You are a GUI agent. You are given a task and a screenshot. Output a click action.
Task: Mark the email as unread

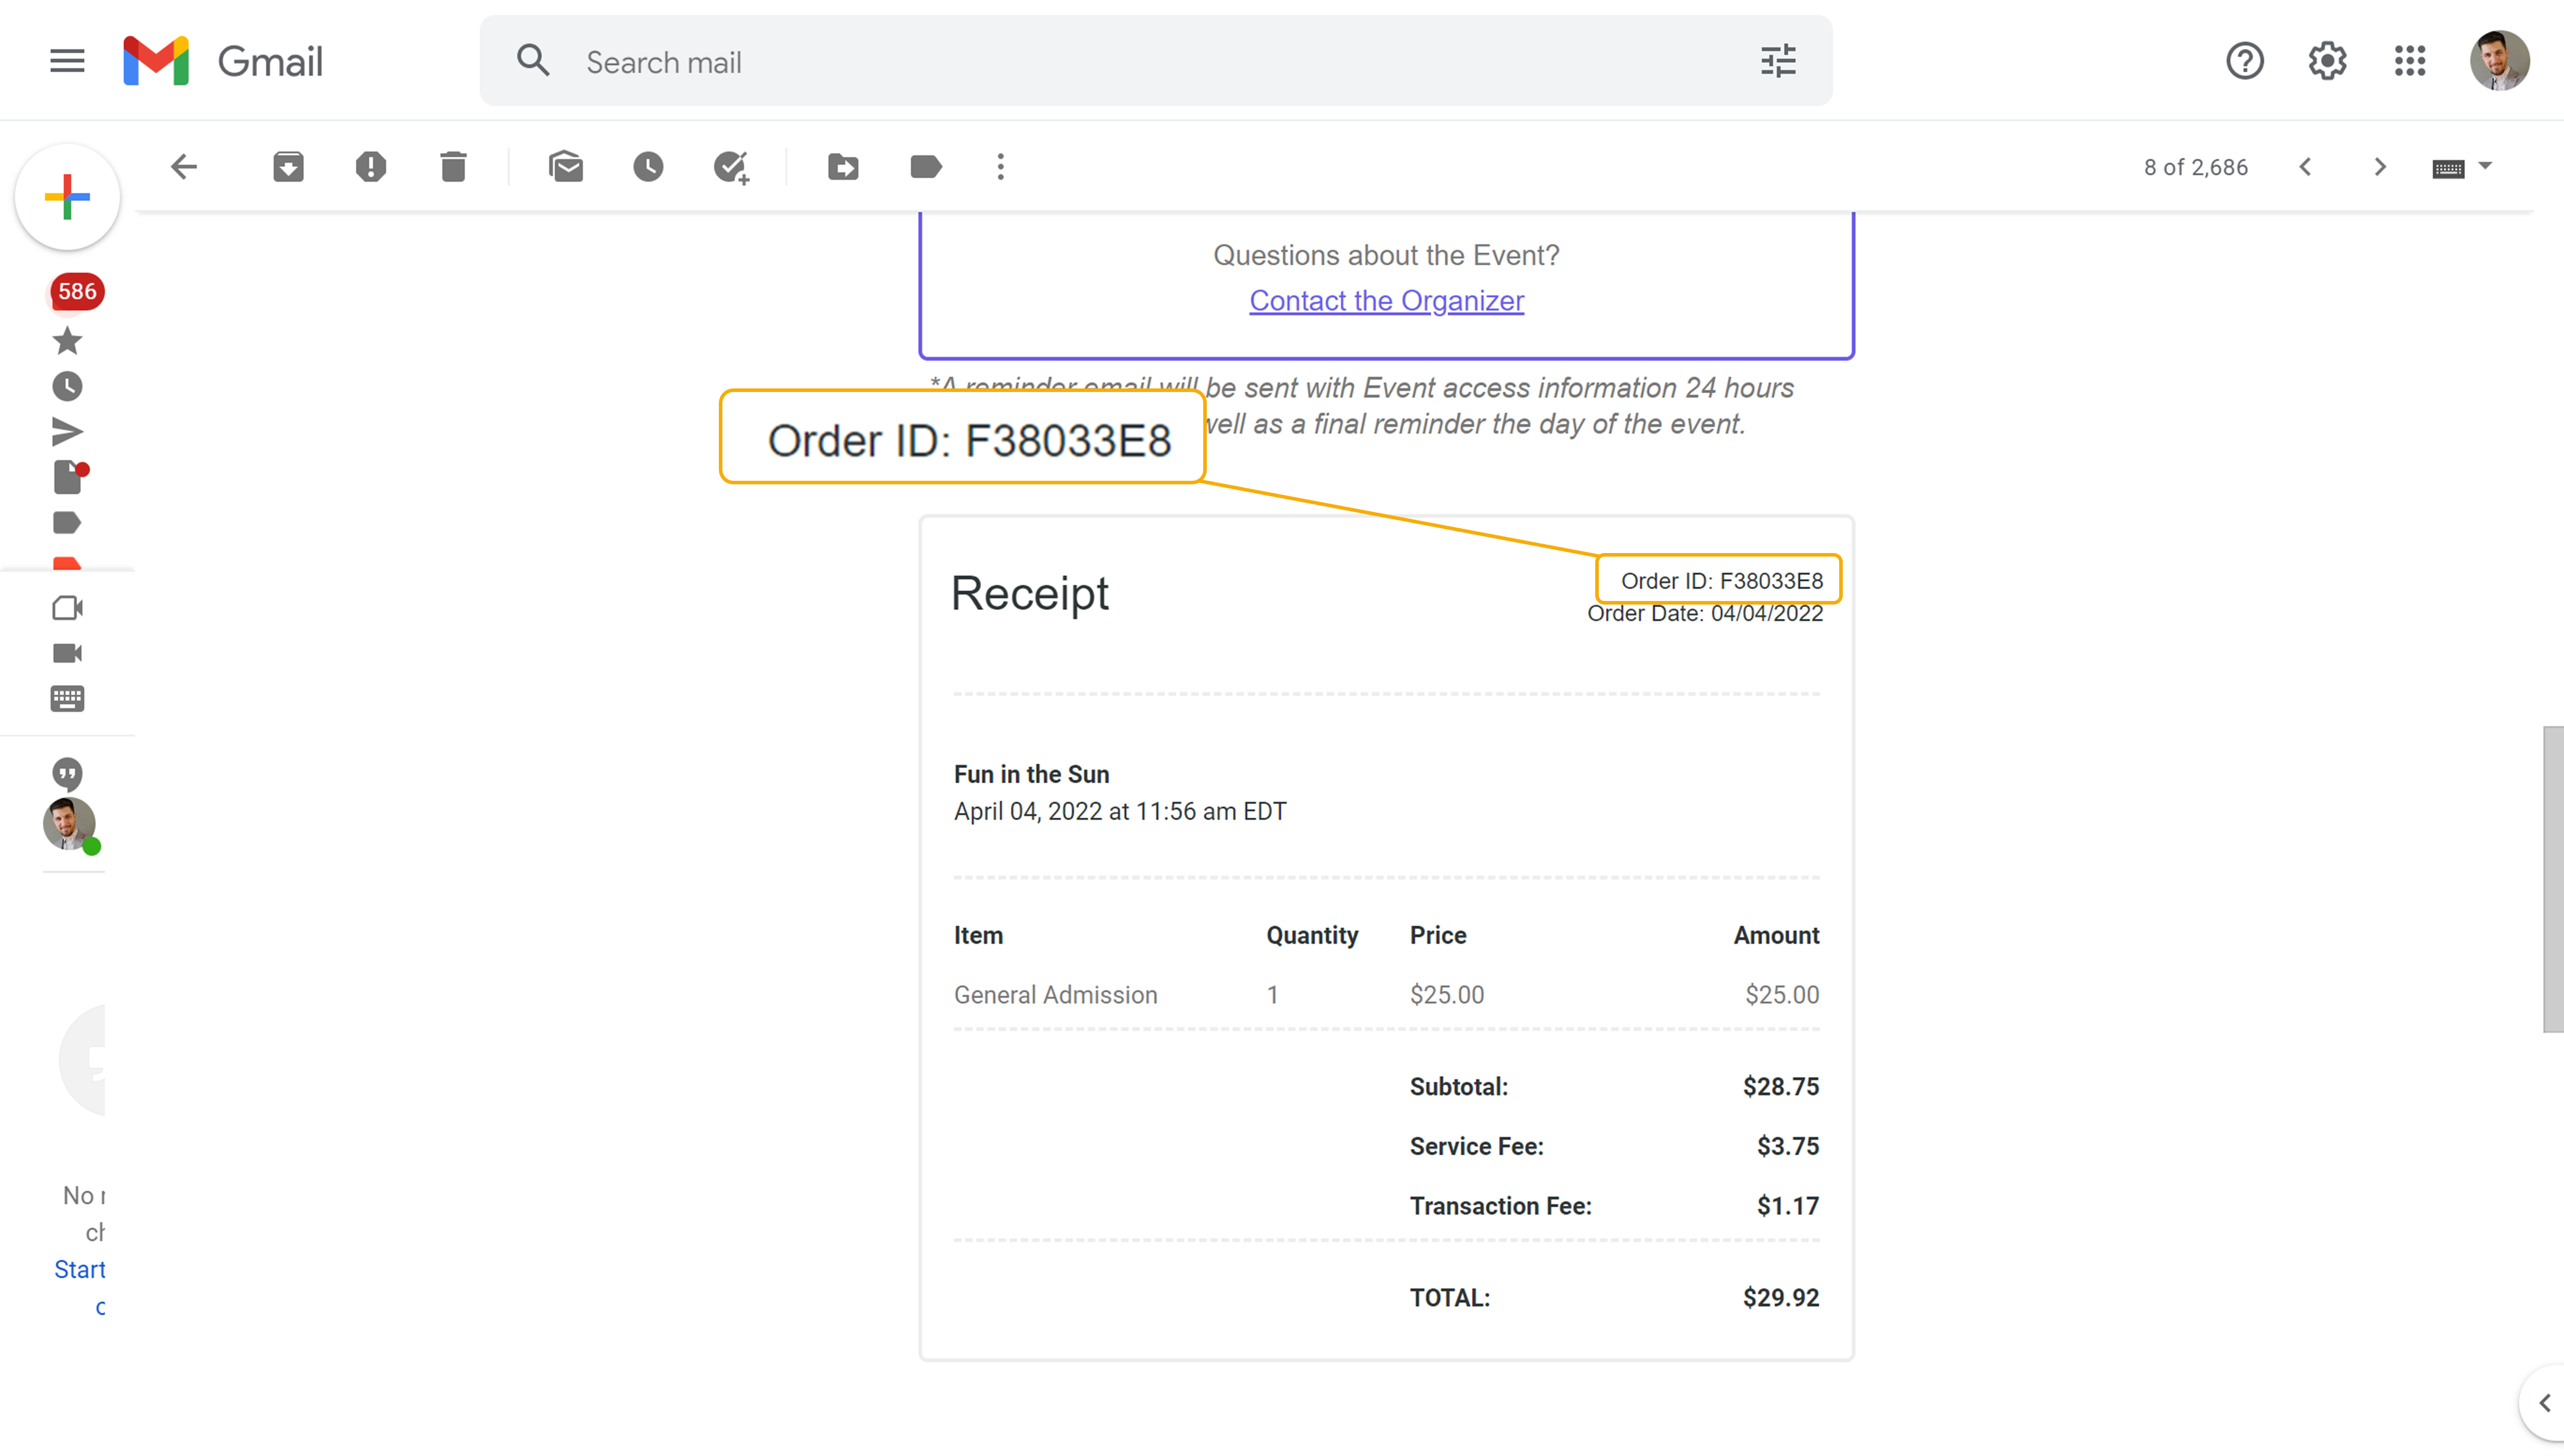[566, 167]
